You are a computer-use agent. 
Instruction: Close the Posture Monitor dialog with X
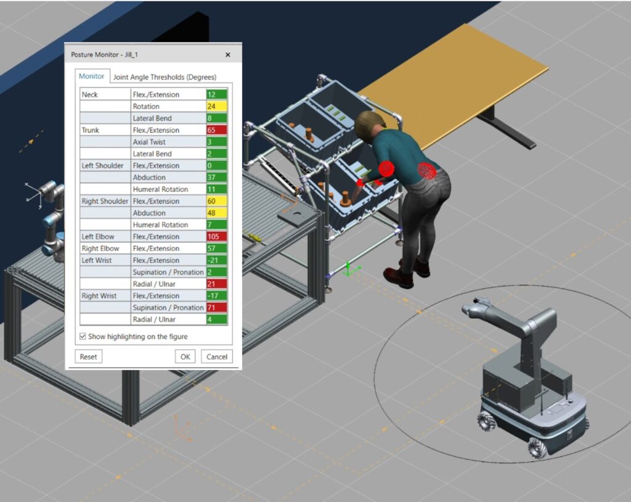pos(227,55)
